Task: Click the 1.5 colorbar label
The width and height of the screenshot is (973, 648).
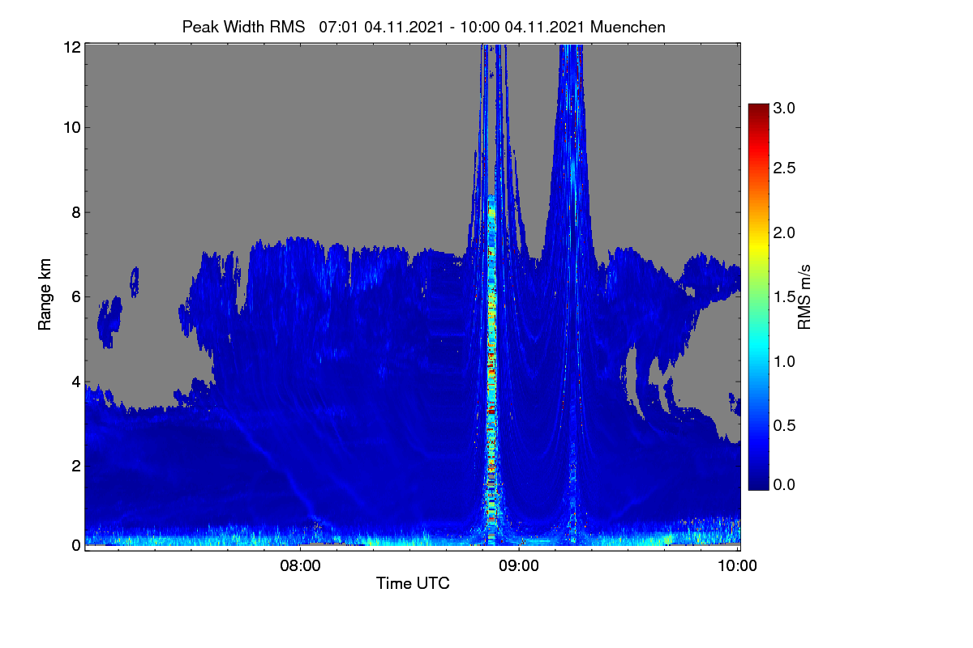Action: [786, 296]
